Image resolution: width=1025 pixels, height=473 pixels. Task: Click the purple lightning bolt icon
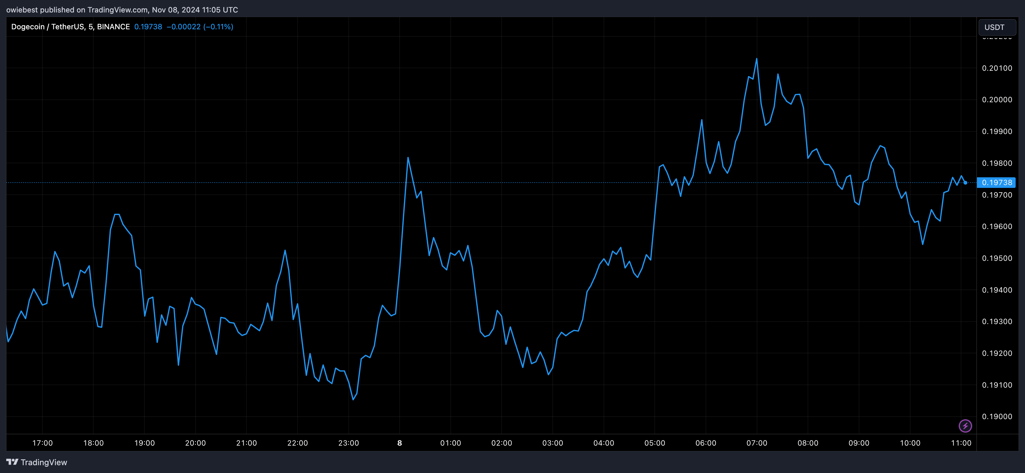pyautogui.click(x=965, y=426)
